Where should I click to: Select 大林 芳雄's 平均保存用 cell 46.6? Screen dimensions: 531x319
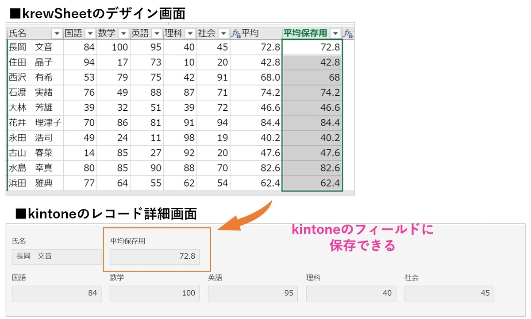tap(312, 108)
